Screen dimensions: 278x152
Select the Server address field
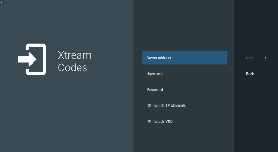click(185, 58)
